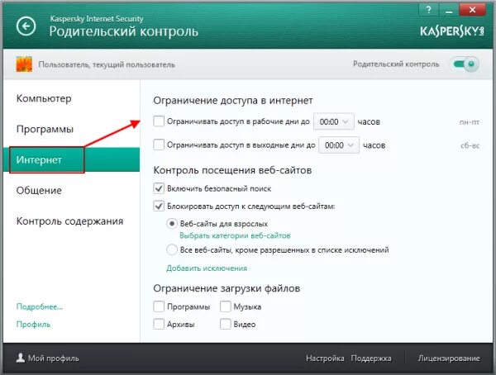Open the Программы sidebar section
Screen dimensions: 496x375
[x=45, y=129]
